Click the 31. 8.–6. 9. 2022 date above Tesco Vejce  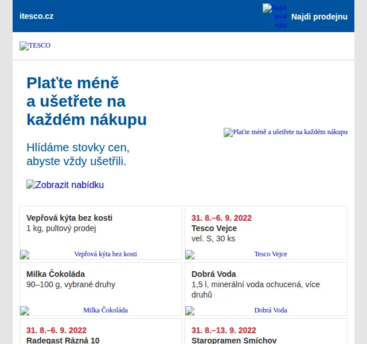221,218
